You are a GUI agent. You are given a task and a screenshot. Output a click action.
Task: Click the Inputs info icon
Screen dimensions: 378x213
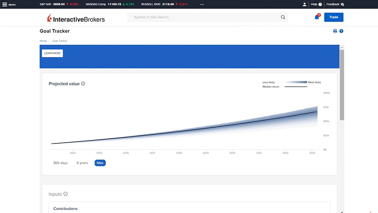click(x=65, y=194)
